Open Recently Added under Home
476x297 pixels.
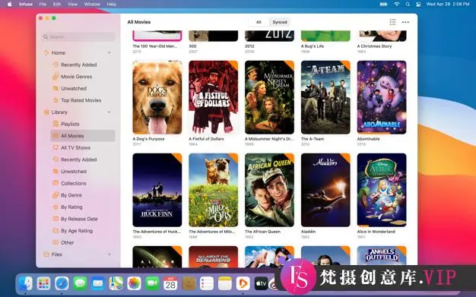click(78, 65)
